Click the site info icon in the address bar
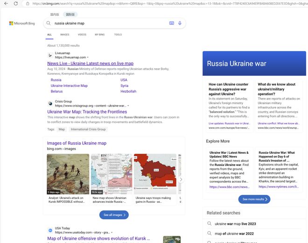 28,4
